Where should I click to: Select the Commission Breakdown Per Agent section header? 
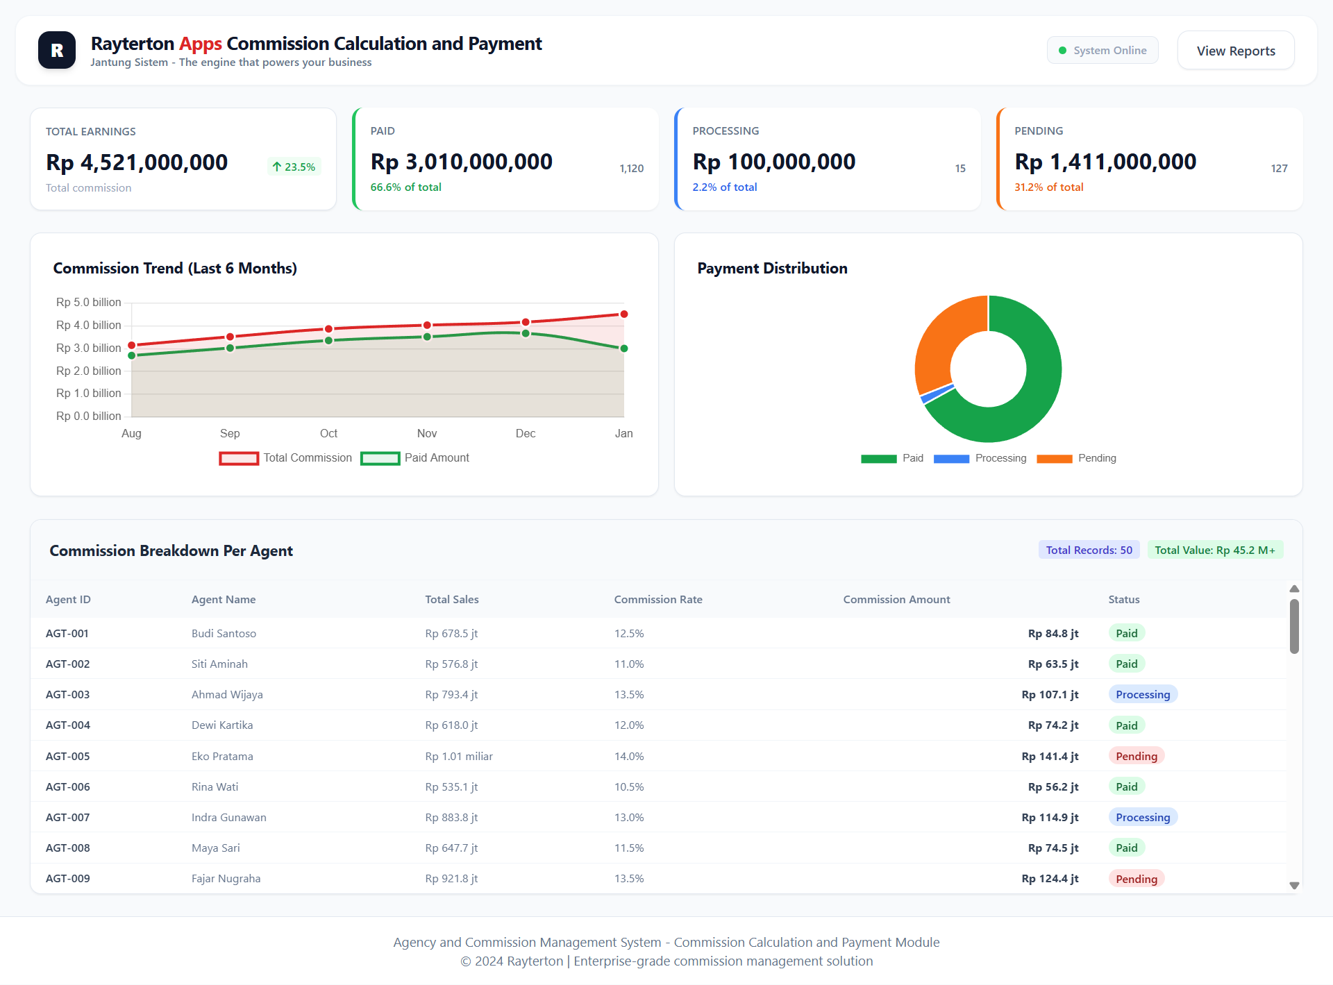(x=171, y=550)
